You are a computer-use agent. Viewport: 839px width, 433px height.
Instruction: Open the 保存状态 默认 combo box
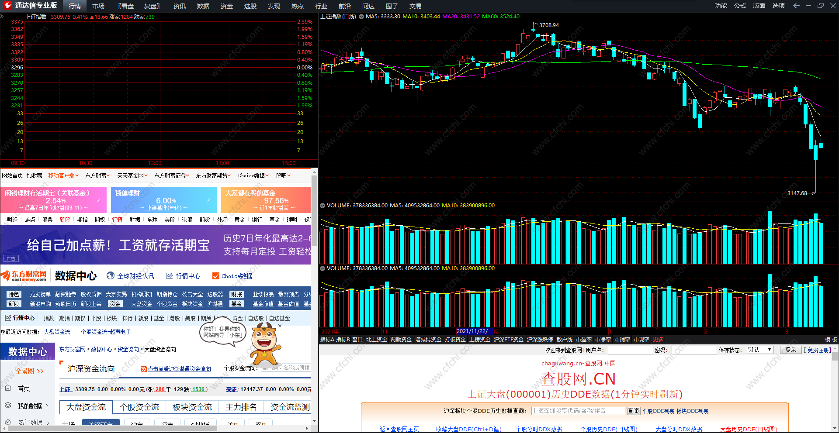coord(760,350)
